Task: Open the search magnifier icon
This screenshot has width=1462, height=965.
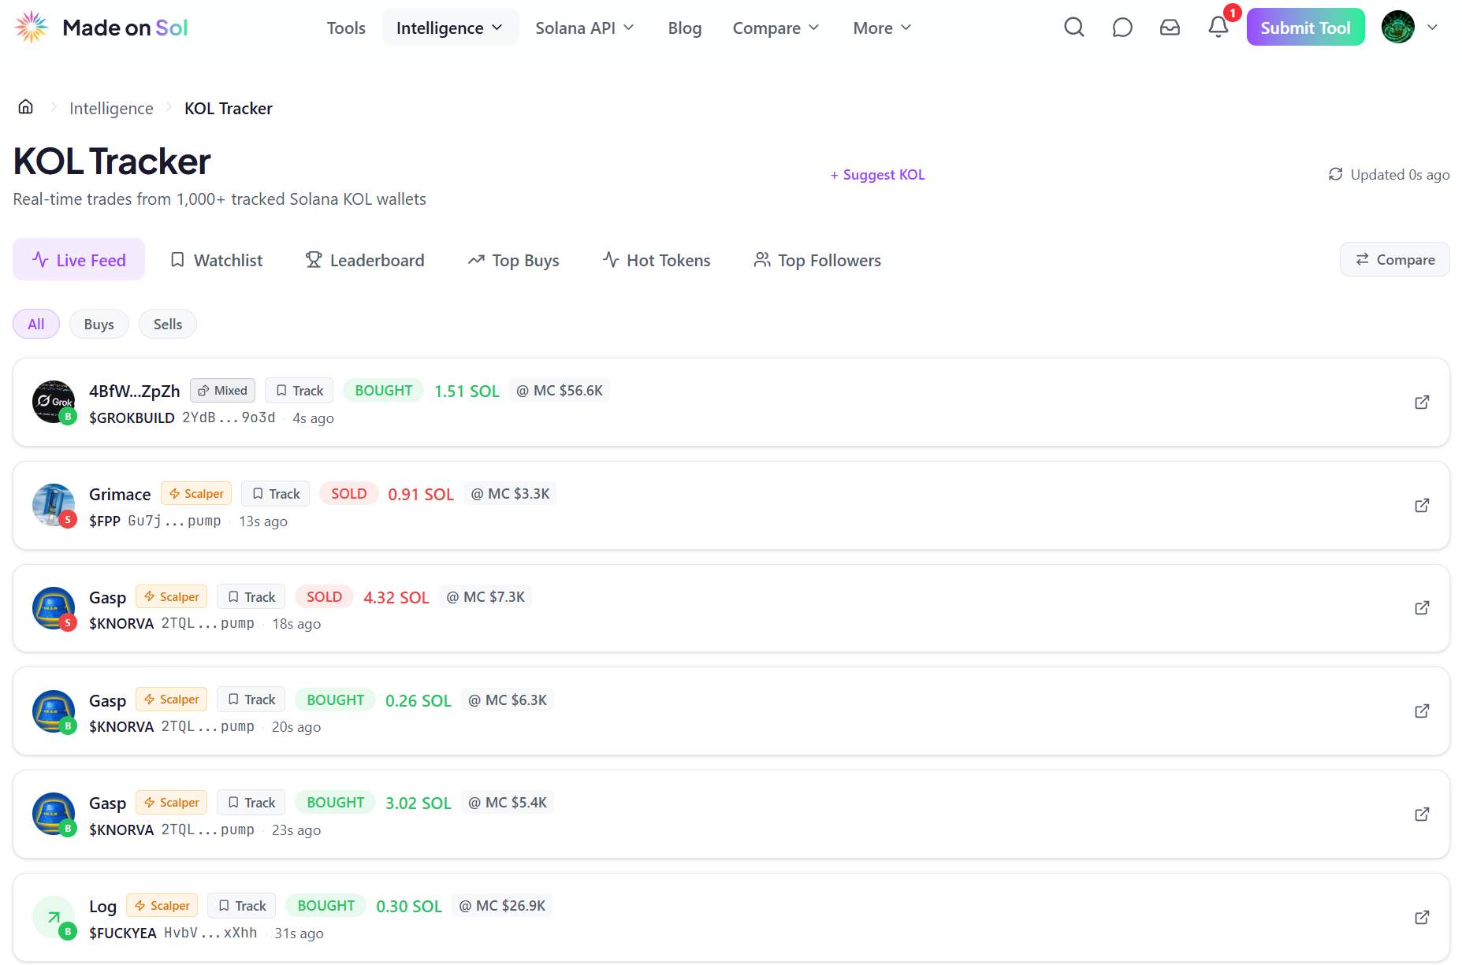Action: tap(1074, 28)
